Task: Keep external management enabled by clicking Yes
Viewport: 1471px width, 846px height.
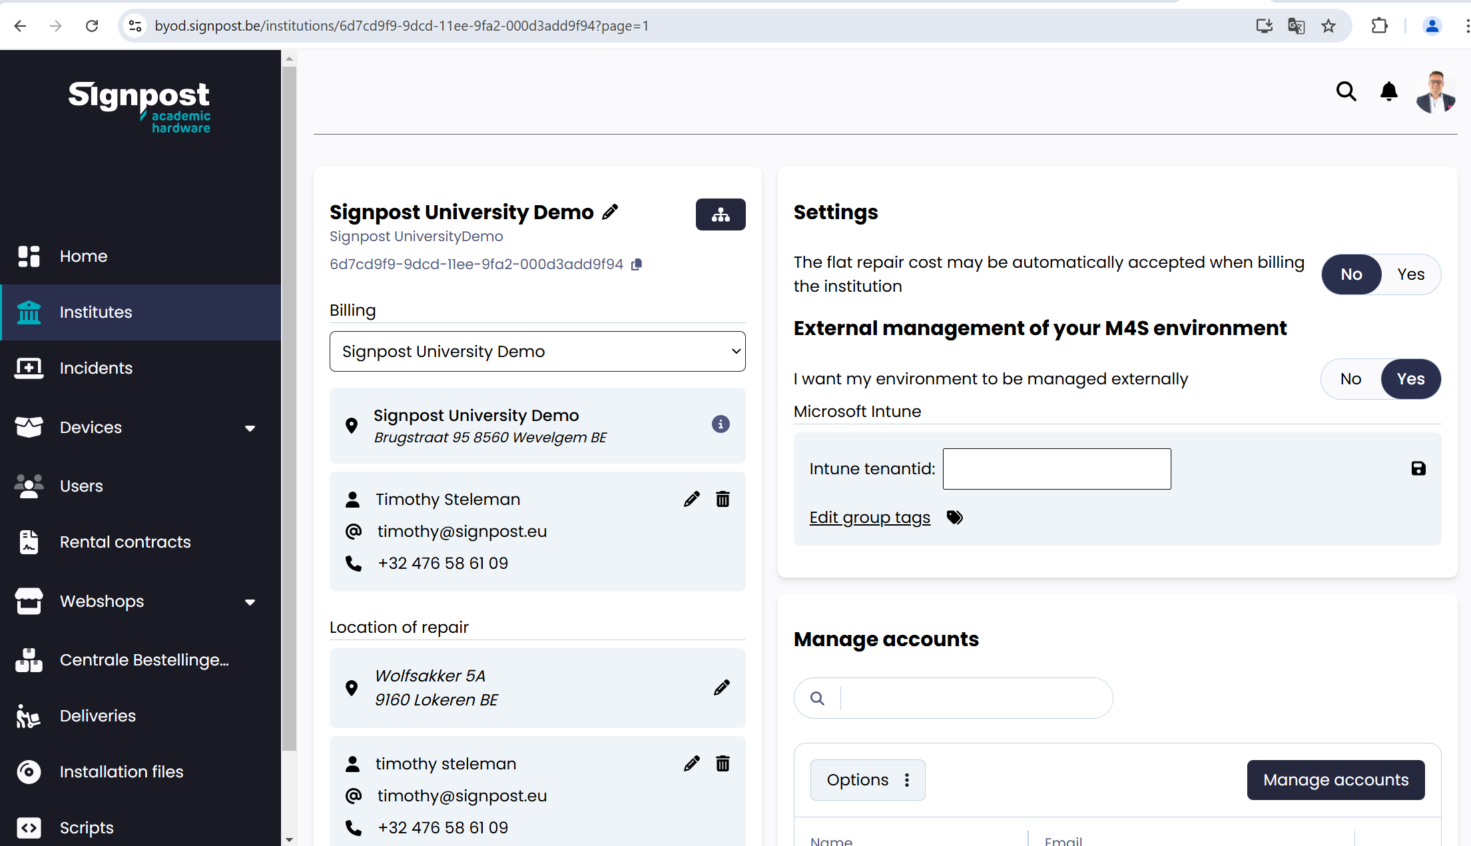Action: (1410, 378)
